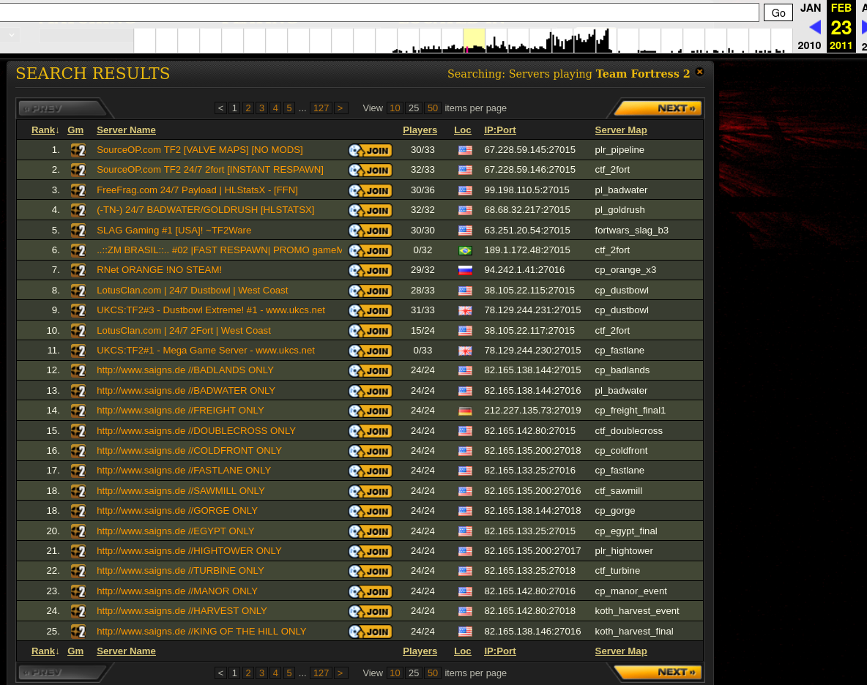Image resolution: width=867 pixels, height=685 pixels.
Task: Open SourceOP.com TF2 [VALVE MAPS] server link
Action: [200, 150]
